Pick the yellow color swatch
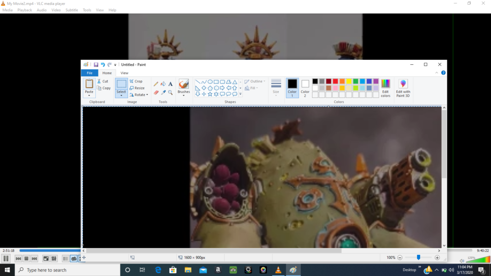The width and height of the screenshot is (491, 276). click(x=349, y=81)
